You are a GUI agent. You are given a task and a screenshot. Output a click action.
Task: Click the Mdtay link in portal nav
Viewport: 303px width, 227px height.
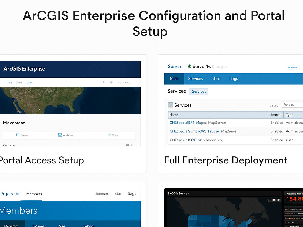coord(29,82)
